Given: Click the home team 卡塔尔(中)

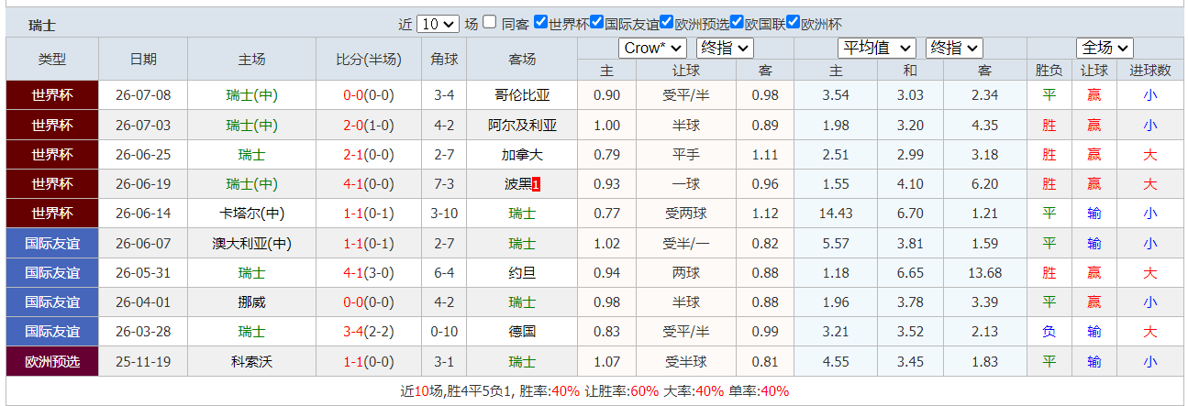Looking at the screenshot, I should point(252,214).
